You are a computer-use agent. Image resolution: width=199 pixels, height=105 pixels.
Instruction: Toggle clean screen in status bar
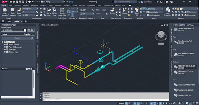tap(194, 103)
